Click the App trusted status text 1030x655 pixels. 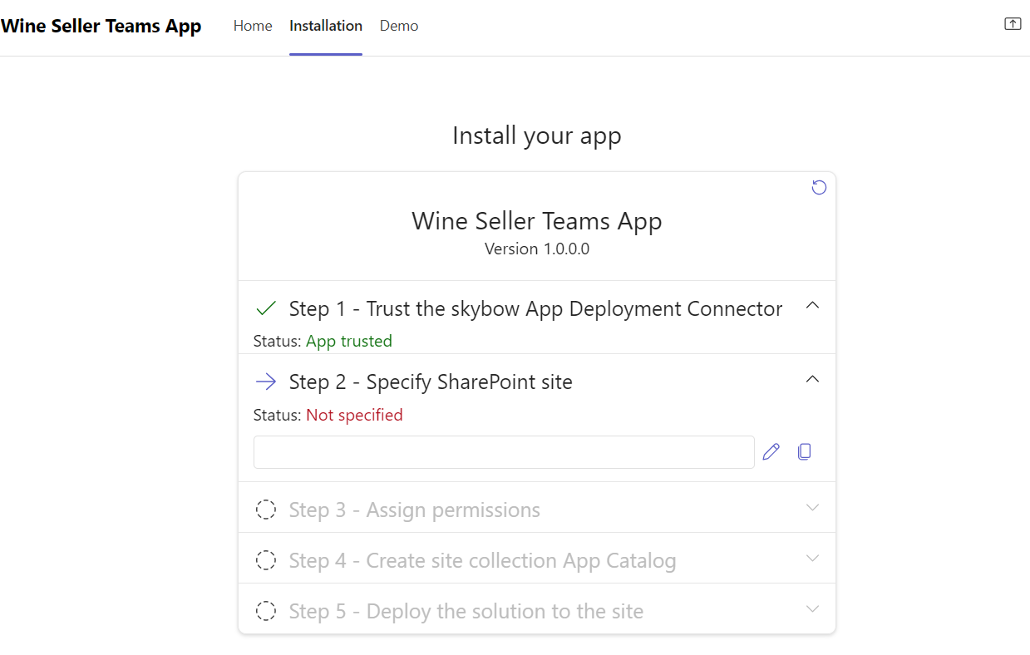coord(349,341)
